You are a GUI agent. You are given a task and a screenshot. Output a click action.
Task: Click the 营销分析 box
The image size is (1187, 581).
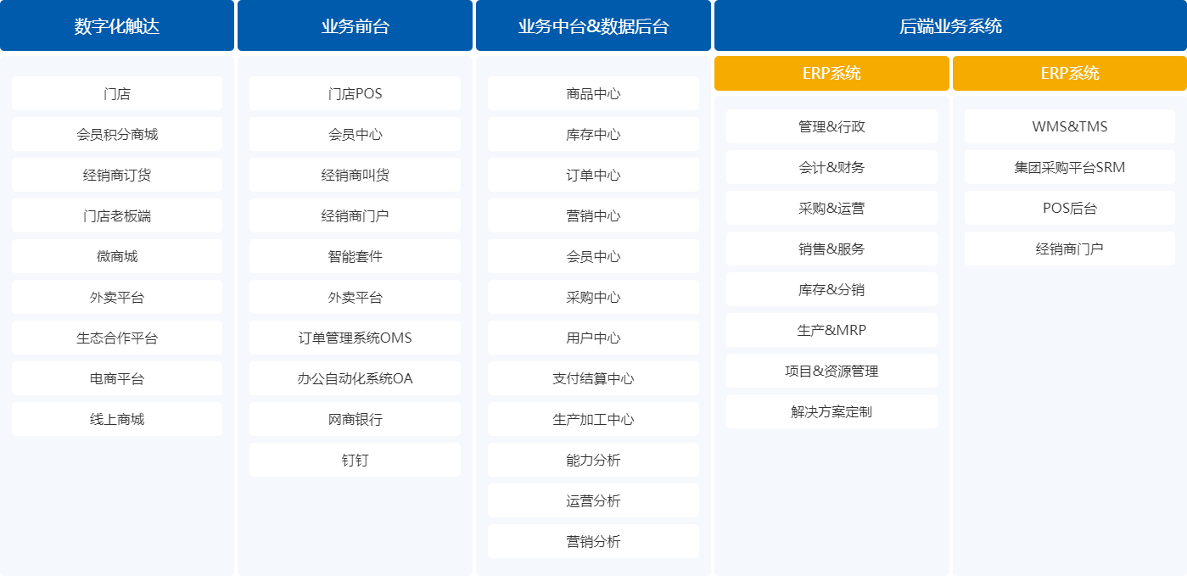tap(593, 541)
